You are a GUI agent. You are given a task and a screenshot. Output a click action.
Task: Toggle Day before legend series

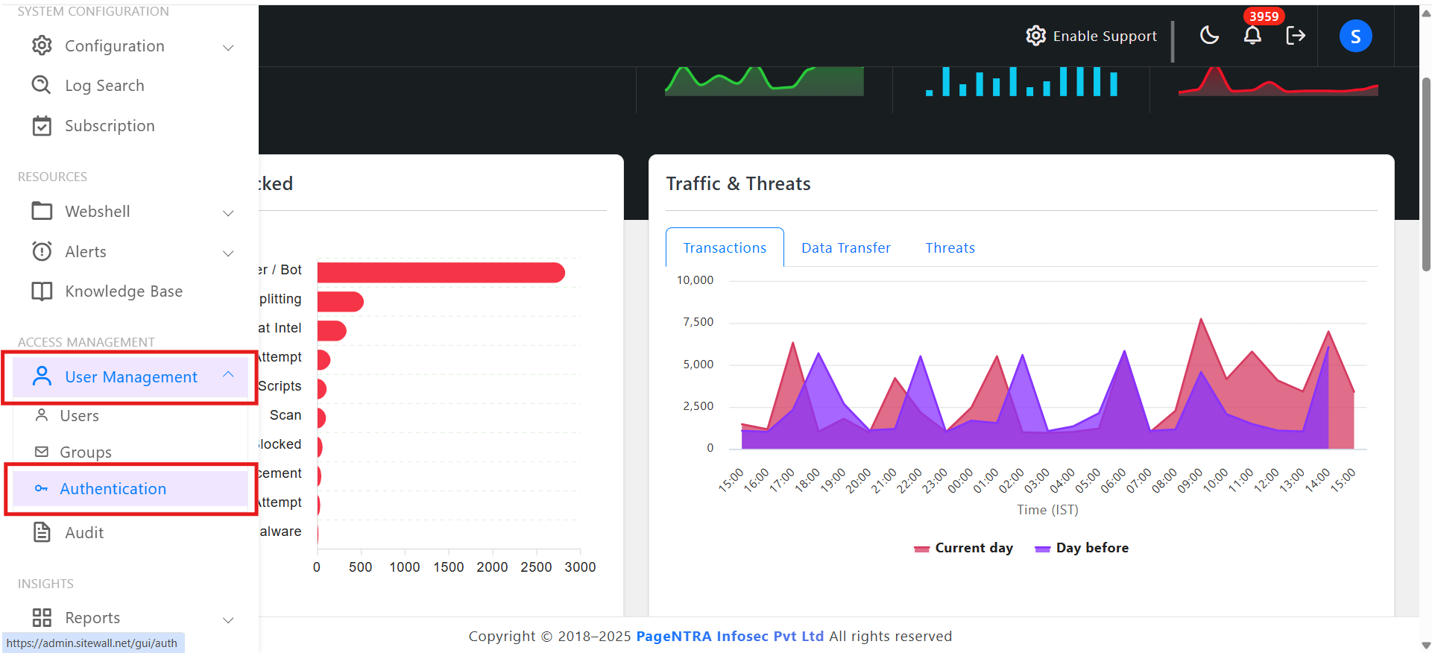(1082, 548)
